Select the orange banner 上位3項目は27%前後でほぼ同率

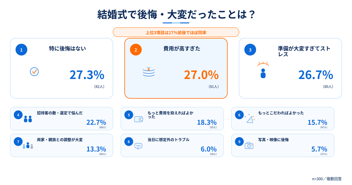pyautogui.click(x=176, y=32)
